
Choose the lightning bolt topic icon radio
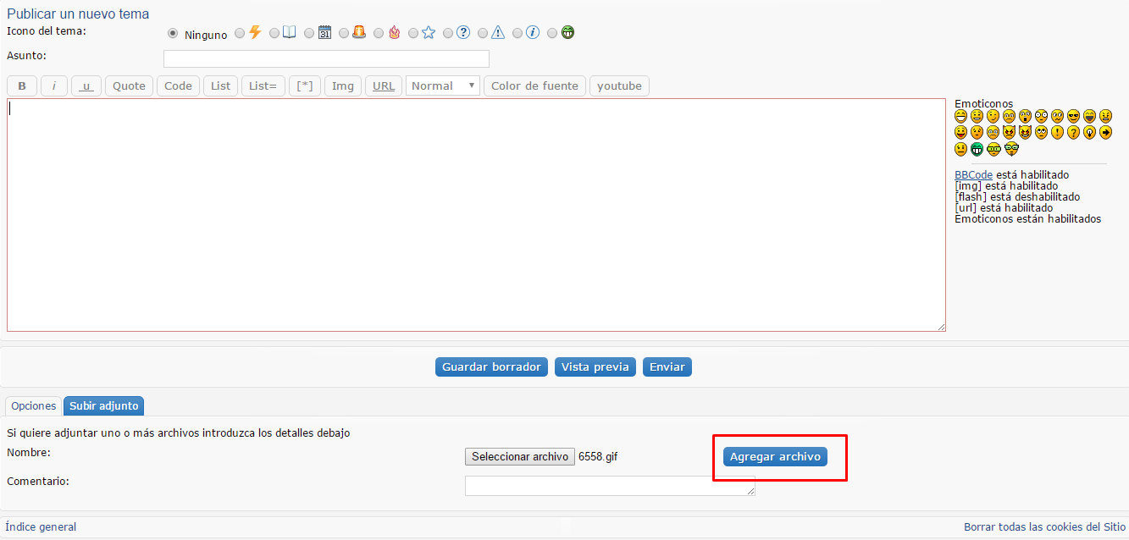pyautogui.click(x=240, y=33)
